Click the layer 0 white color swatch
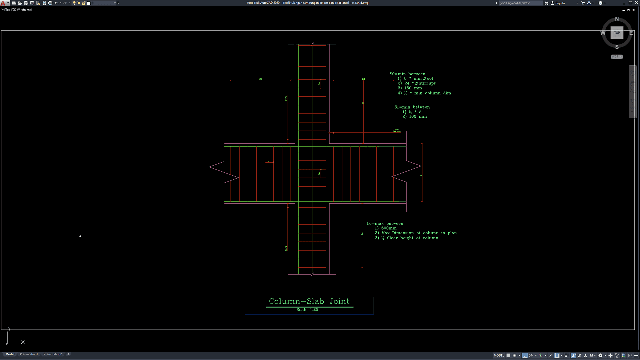640x360 pixels. click(x=89, y=3)
